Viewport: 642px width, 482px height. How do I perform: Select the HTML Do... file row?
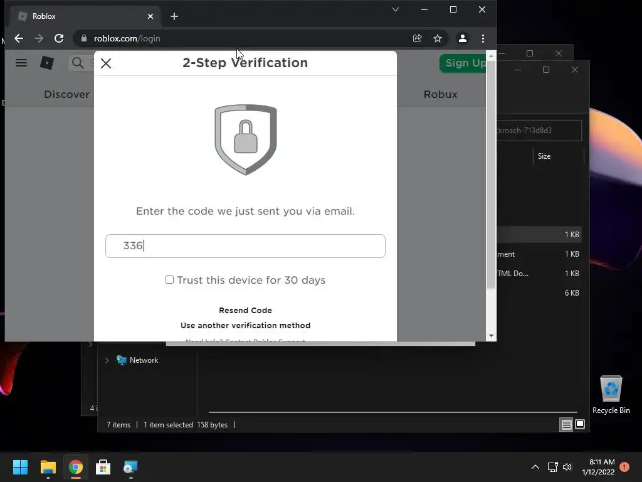pyautogui.click(x=539, y=274)
